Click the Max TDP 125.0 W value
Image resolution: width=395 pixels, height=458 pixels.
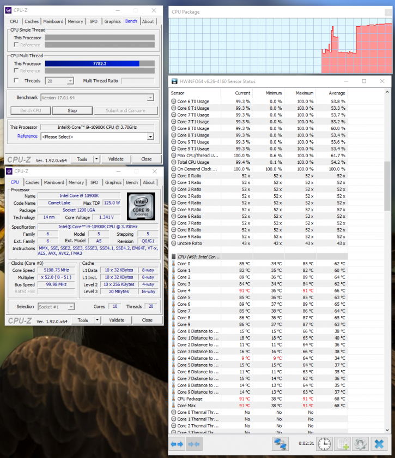pos(112,203)
